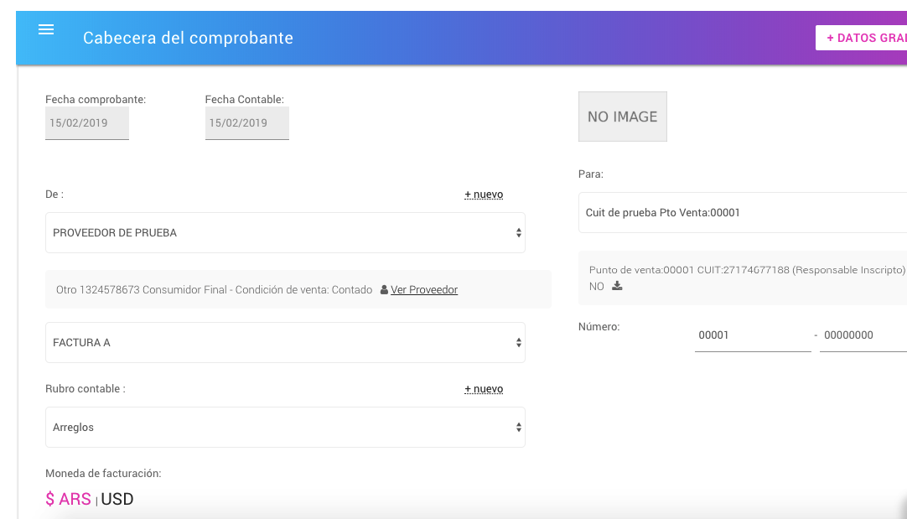The image size is (907, 519).
Task: Open the hamburger navigation menu
Action: 46,29
